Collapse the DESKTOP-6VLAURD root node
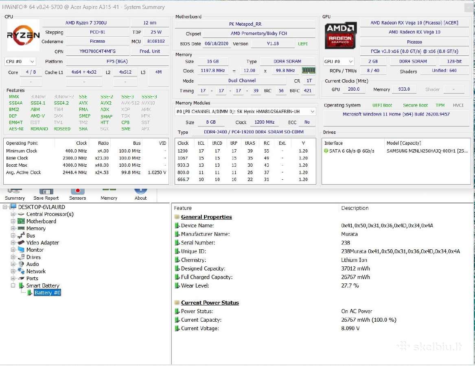This screenshot has height=366, width=475. (x=5, y=207)
